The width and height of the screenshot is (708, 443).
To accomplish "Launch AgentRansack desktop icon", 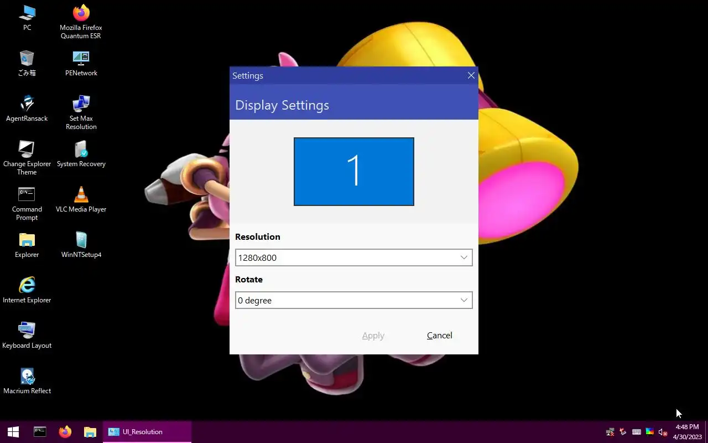I will coord(27,109).
